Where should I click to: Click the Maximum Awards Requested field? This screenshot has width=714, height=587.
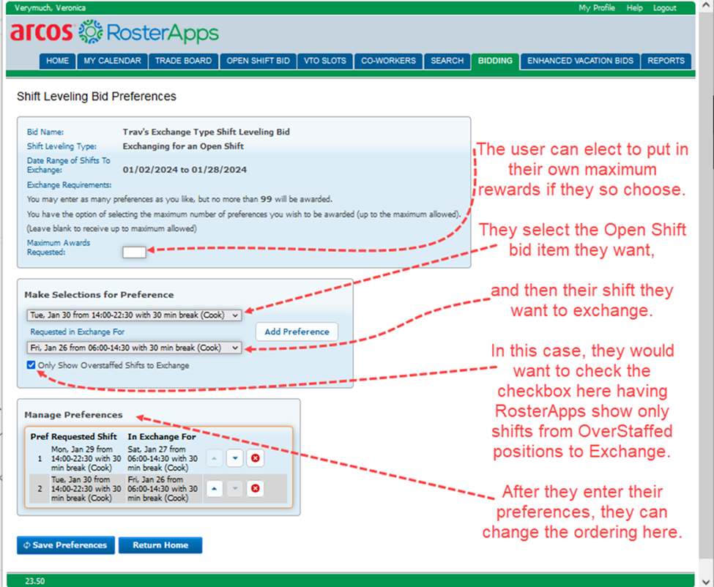tap(134, 252)
